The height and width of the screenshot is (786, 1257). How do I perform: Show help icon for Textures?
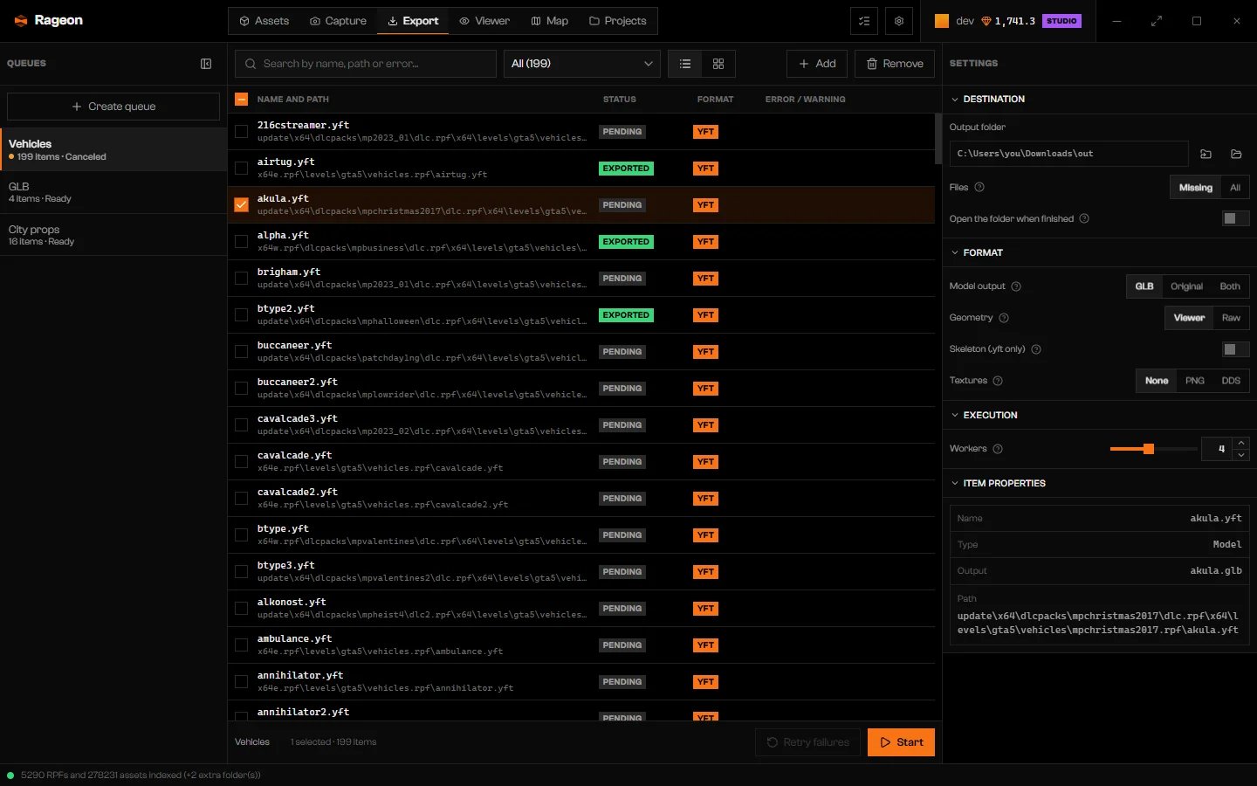click(x=998, y=381)
